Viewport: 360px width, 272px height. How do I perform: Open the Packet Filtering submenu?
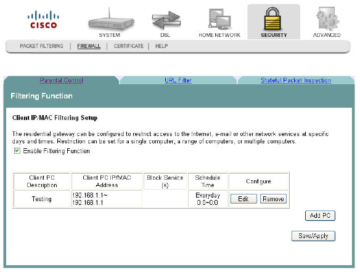(x=41, y=46)
